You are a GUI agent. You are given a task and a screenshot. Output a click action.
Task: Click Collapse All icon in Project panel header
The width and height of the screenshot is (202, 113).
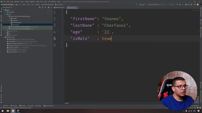click(x=45, y=8)
